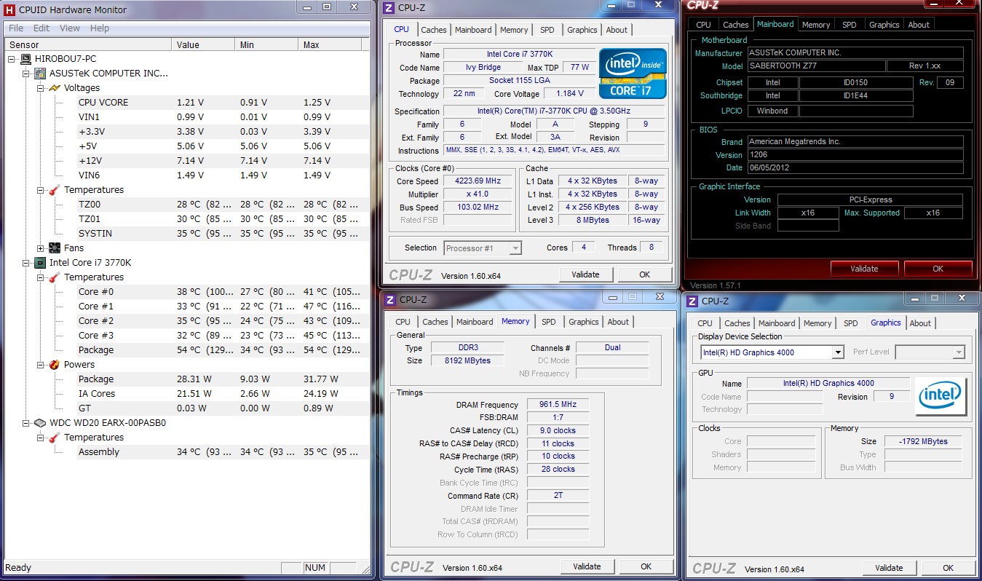Open the View menu in Hardware Monitor
This screenshot has width=982, height=581.
pos(70,28)
